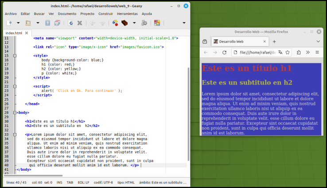
Task: Collapse the body block fold marker
Action: coord(15,113)
